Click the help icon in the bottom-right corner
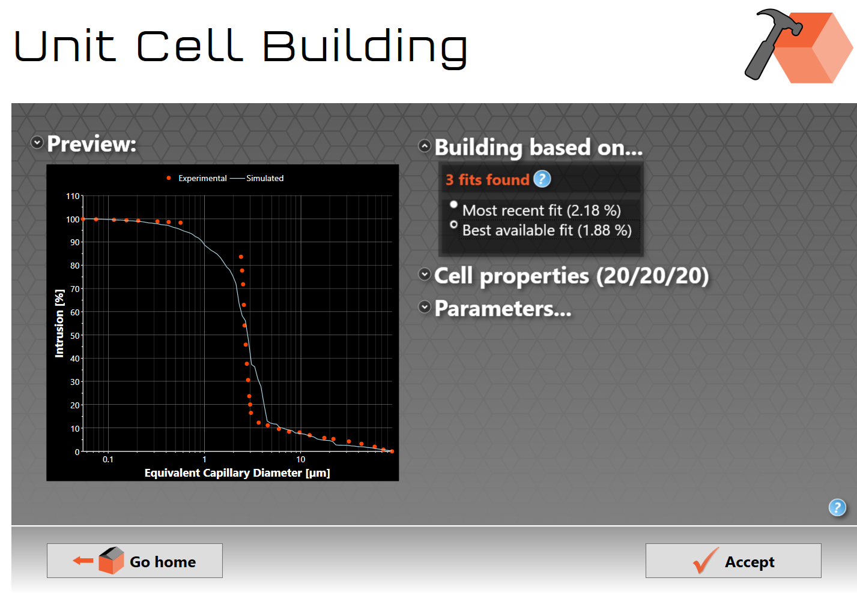 [x=837, y=508]
